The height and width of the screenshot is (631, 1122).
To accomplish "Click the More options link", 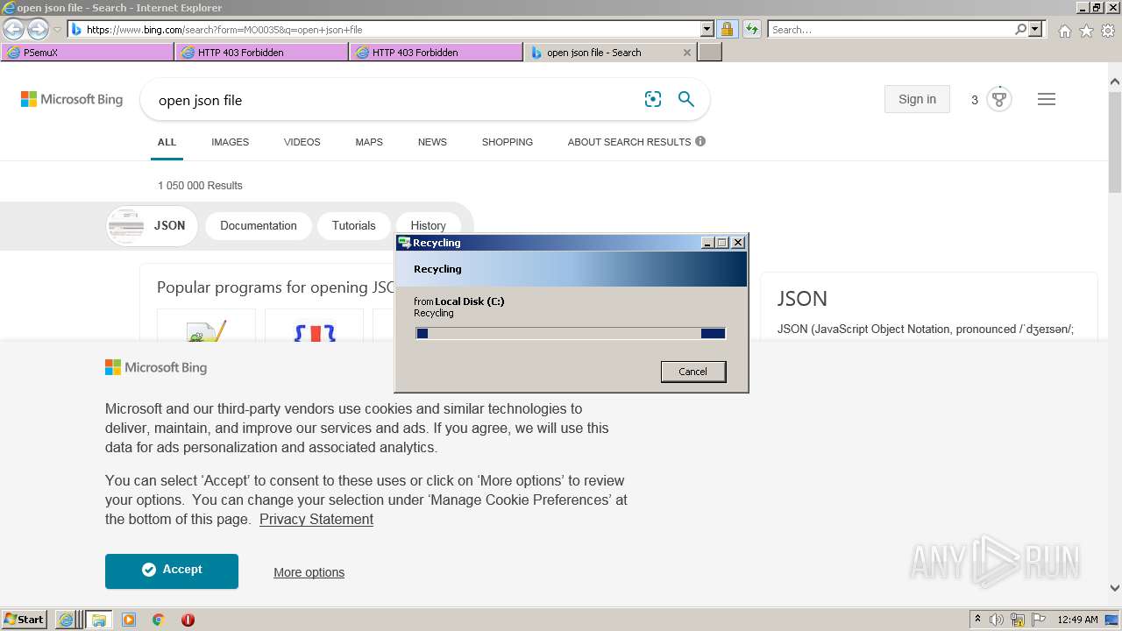I will tap(309, 572).
